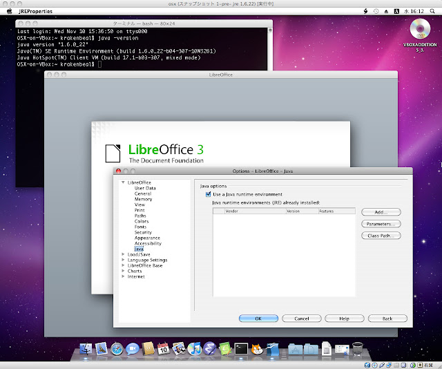
Task: Open iCal calendar icon in Dock
Action: coord(164,349)
